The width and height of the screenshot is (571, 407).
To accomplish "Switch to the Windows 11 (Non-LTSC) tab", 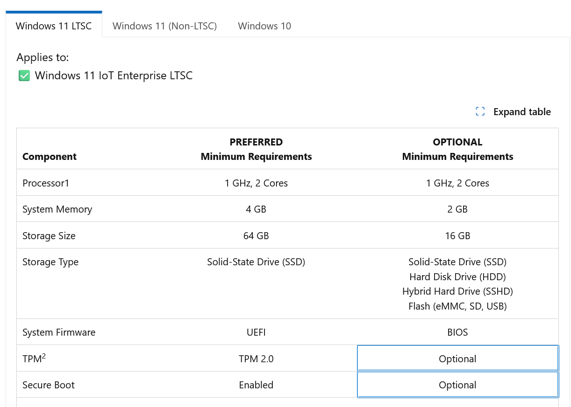I will pyautogui.click(x=164, y=26).
